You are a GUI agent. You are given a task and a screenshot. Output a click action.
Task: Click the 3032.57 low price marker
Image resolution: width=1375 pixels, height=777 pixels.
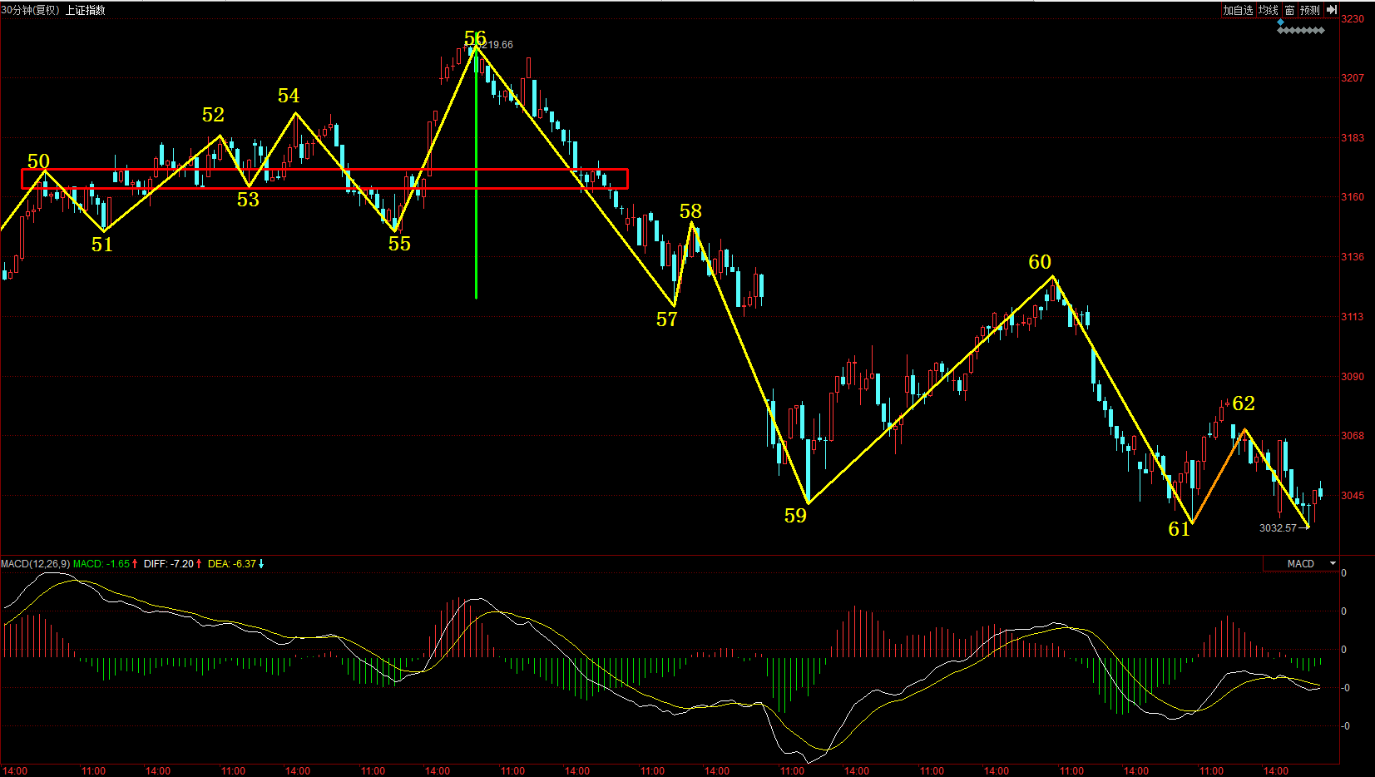1277,528
